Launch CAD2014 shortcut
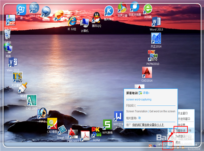The height and width of the screenshot is (151, 204). (x=147, y=72)
